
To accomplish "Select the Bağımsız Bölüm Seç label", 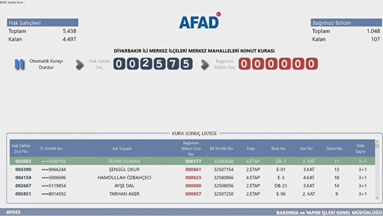I will pyautogui.click(x=224, y=64).
